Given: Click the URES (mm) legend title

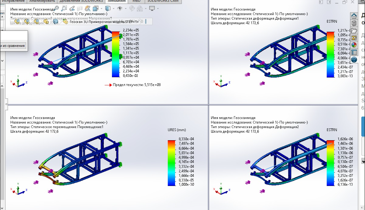Looking at the screenshot, I should click(x=177, y=130).
